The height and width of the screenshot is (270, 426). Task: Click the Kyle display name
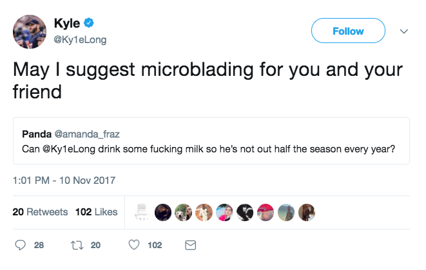[x=67, y=24]
